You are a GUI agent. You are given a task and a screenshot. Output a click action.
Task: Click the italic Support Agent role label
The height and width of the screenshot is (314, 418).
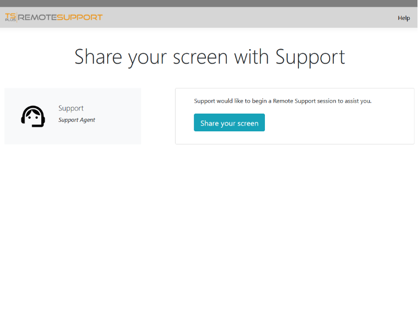tap(77, 120)
